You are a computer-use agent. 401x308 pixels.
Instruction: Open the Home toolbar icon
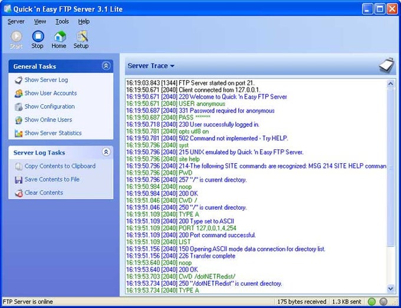pyautogui.click(x=60, y=37)
